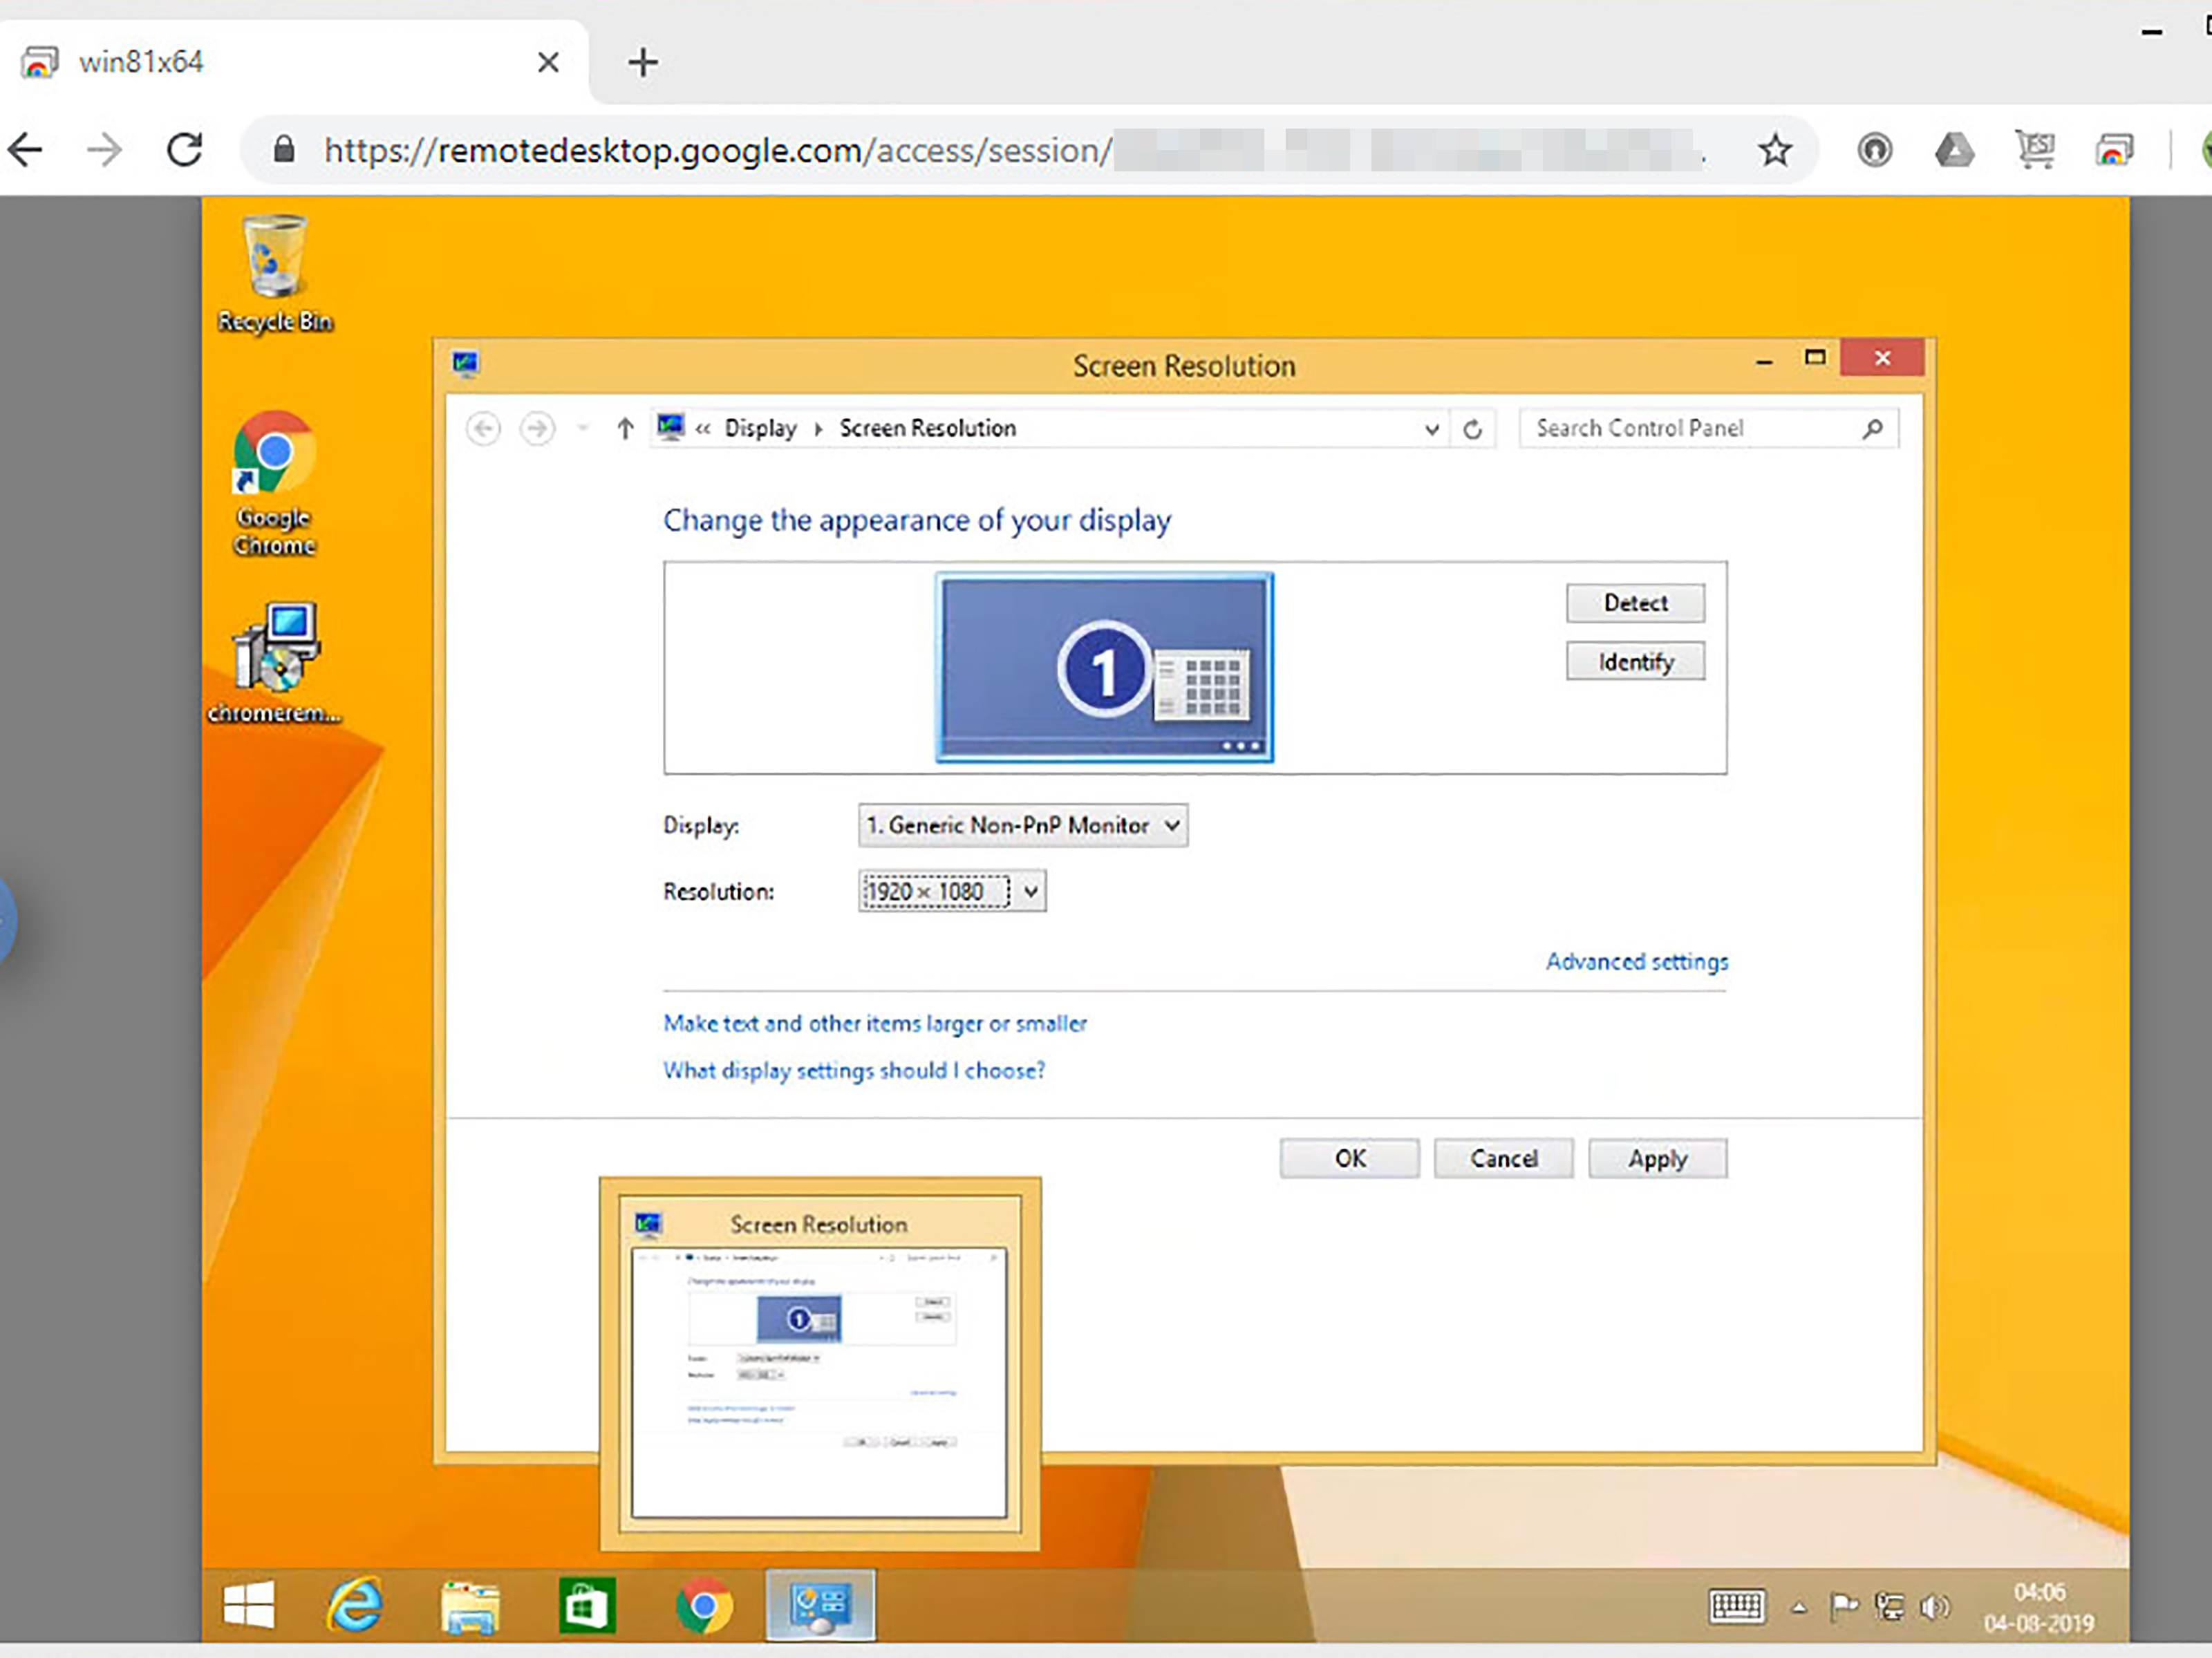Screen dimensions: 2212x1658
Task: Launch Chrome from remote taskbar
Action: coord(704,1606)
